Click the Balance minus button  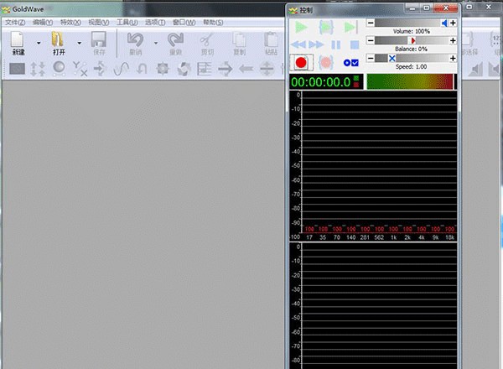(x=371, y=40)
